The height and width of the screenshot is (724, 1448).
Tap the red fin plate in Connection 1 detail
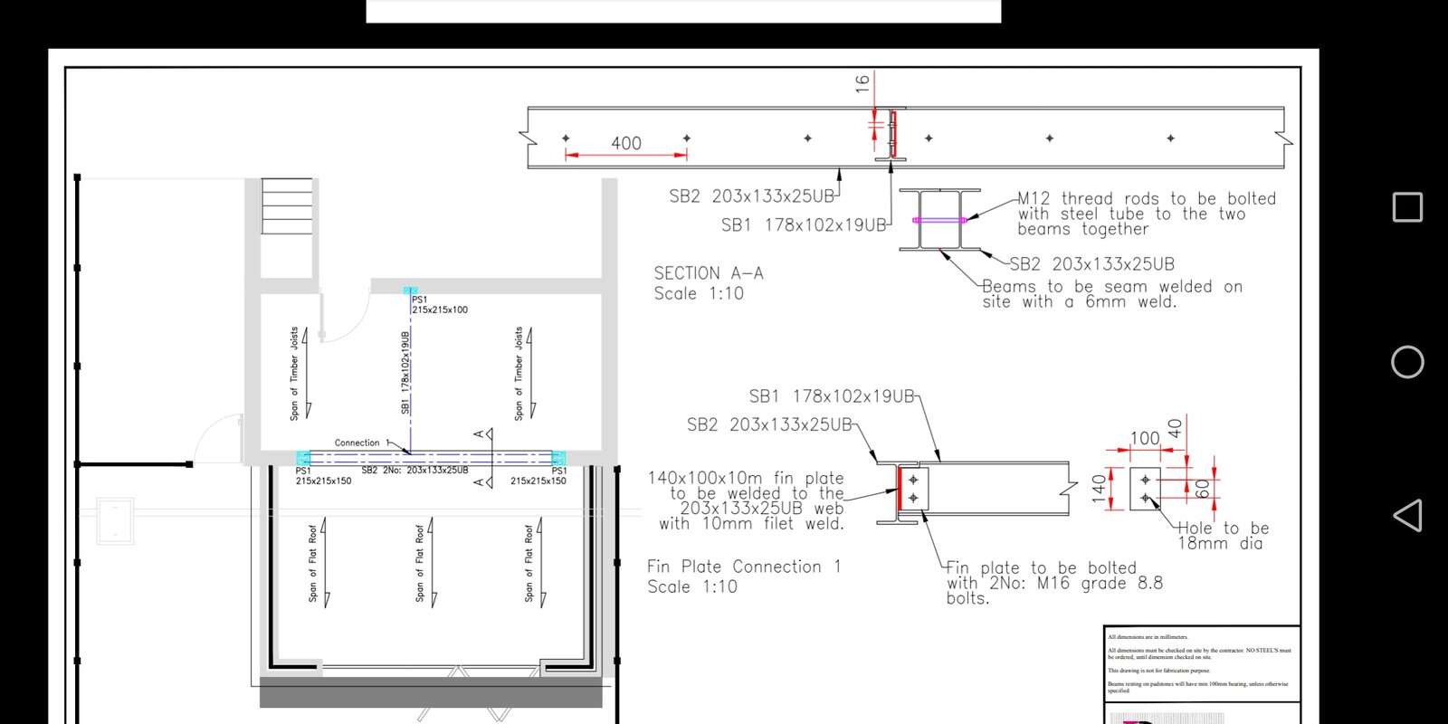point(900,489)
